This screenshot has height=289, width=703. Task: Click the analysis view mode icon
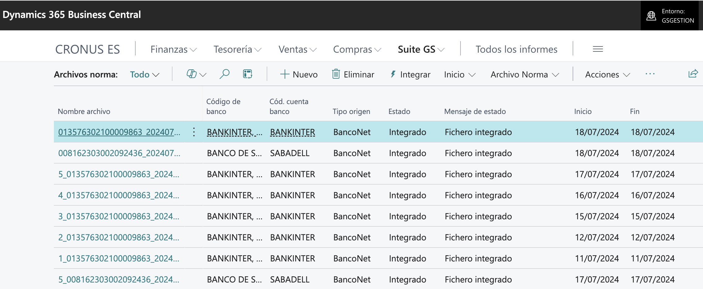[248, 74]
